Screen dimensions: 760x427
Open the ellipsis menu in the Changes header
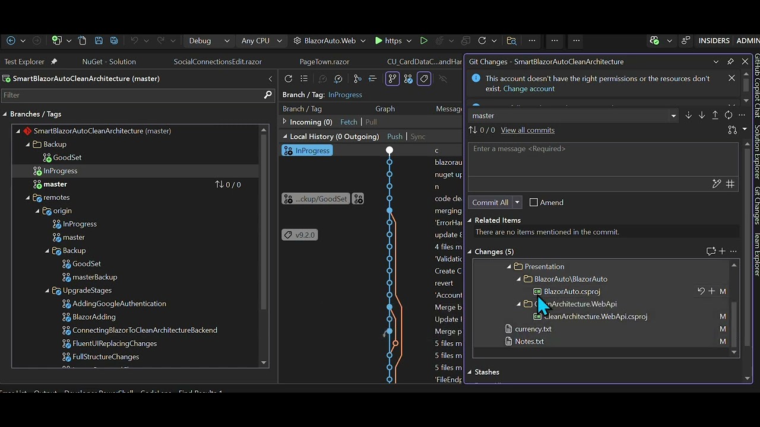(733, 251)
